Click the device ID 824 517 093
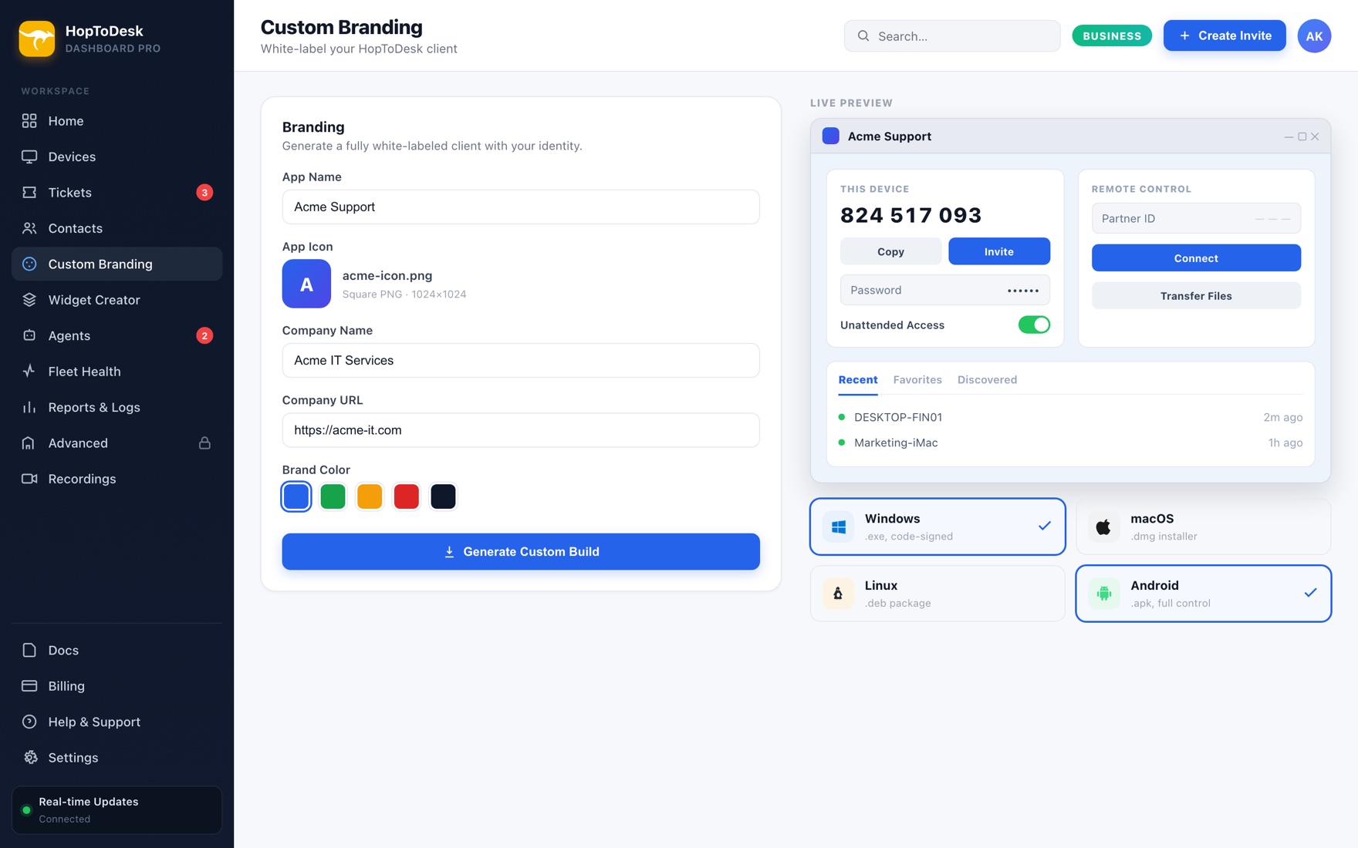 [910, 215]
